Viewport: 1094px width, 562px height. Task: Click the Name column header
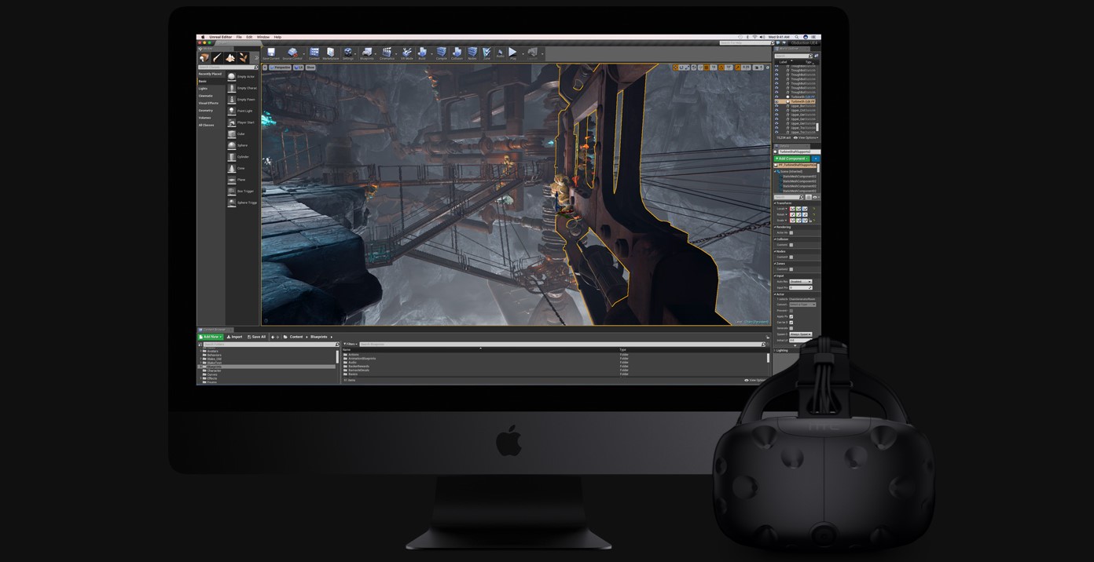347,350
